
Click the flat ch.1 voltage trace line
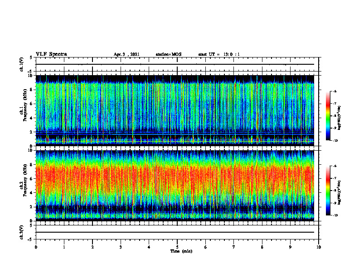[175, 64]
